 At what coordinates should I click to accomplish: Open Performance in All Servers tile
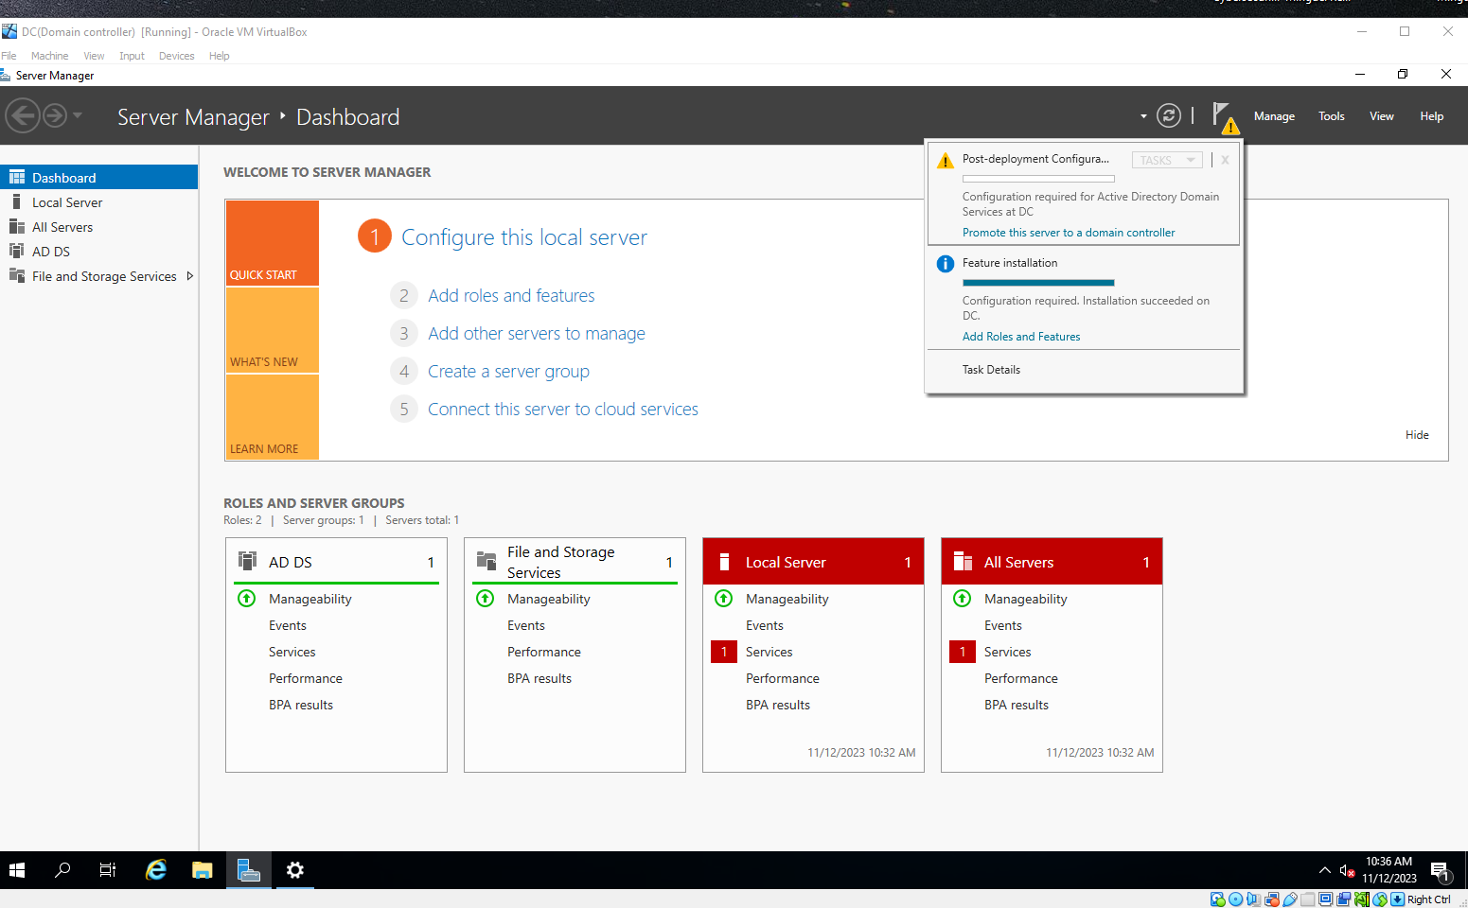click(x=1021, y=678)
